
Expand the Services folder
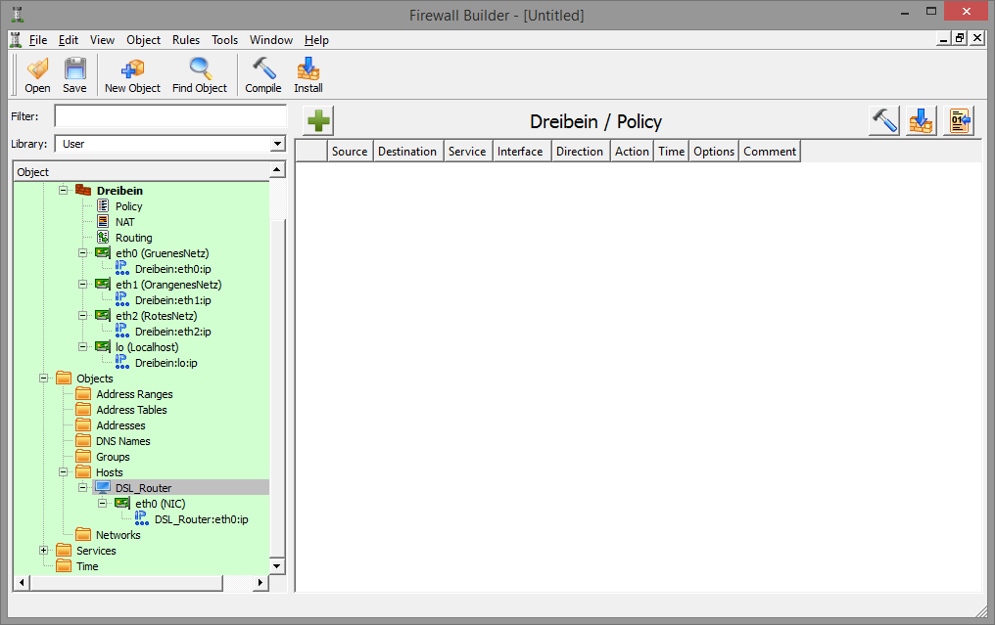point(44,551)
